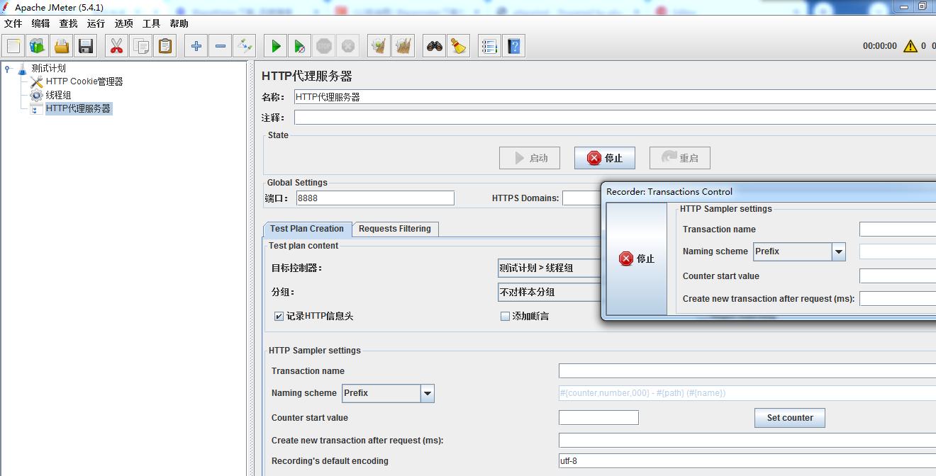This screenshot has height=476, width=936.
Task: Click the 00:00:00 elapsed timer
Action: (x=879, y=46)
